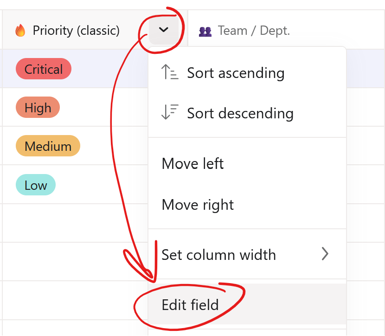This screenshot has height=336, width=385.
Task: Open the Priority (classic) column dropdown arrow
Action: 163,30
